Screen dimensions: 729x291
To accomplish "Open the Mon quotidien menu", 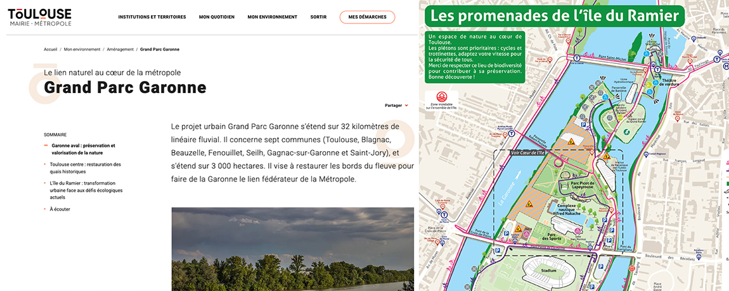I will [x=217, y=17].
